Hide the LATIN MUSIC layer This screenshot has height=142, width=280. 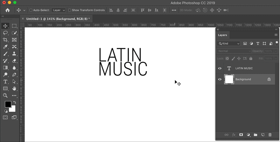[220, 68]
